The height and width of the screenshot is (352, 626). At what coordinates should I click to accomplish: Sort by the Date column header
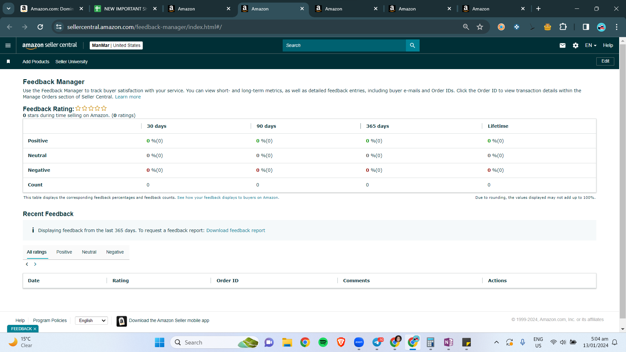click(34, 281)
